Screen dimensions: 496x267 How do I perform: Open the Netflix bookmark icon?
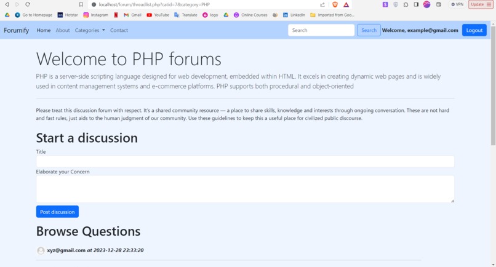pyautogui.click(x=116, y=15)
